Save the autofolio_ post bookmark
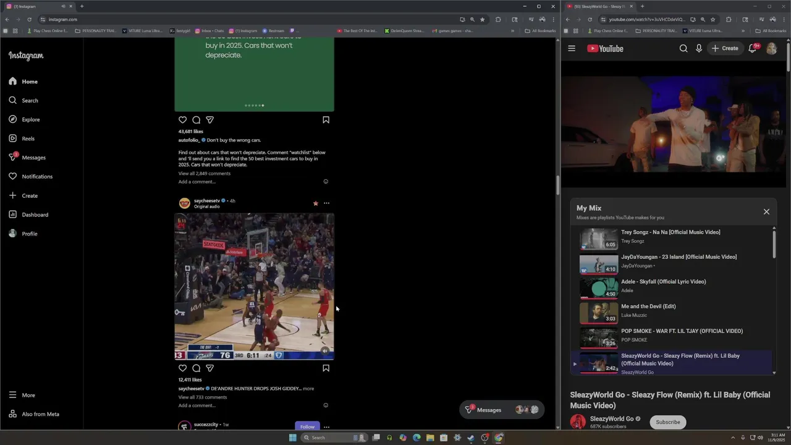 tap(326, 120)
